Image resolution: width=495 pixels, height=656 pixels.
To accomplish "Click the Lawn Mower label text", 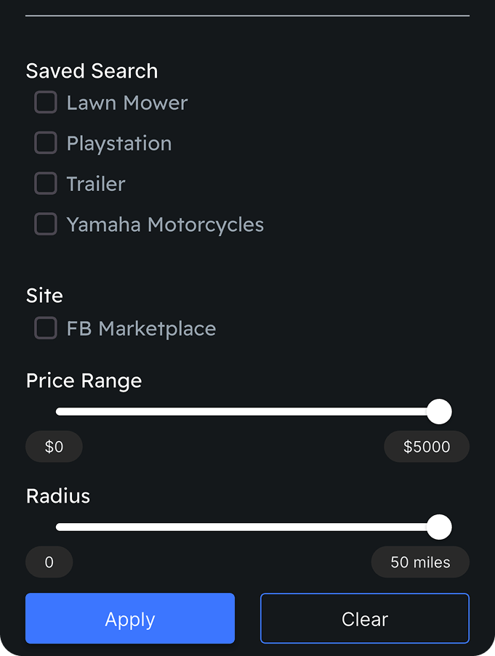I will [127, 103].
